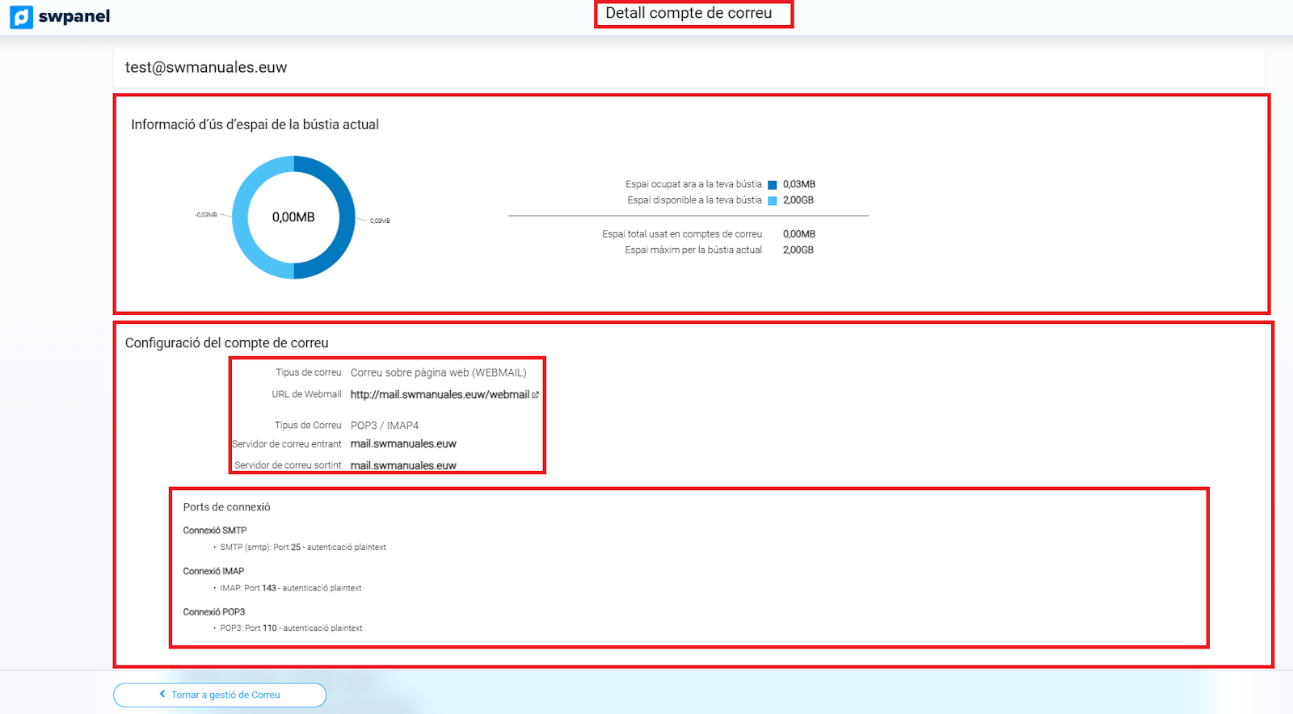Click the dark blue occupied space legend square
The width and height of the screenshot is (1293, 714).
pos(772,185)
